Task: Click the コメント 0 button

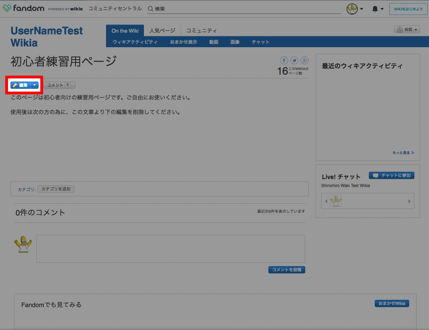Action: click(59, 85)
